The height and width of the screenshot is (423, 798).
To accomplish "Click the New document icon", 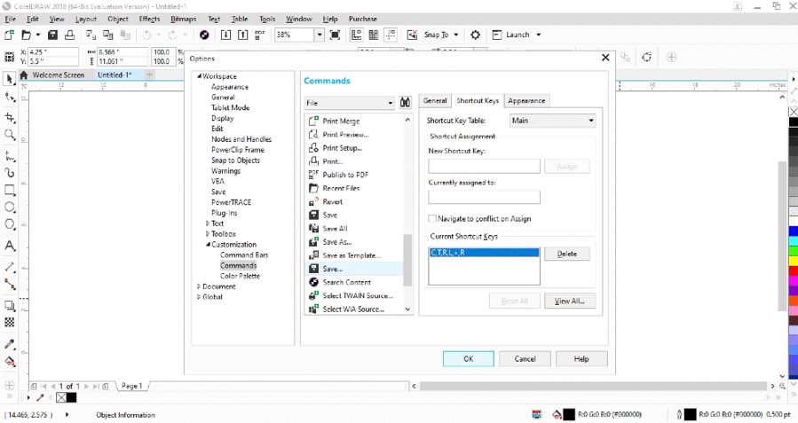I will click(x=9, y=35).
